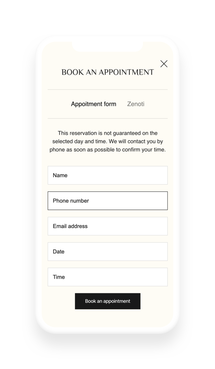Dismiss the form with the X icon
Image resolution: width=215 pixels, height=369 pixels.
click(x=164, y=64)
